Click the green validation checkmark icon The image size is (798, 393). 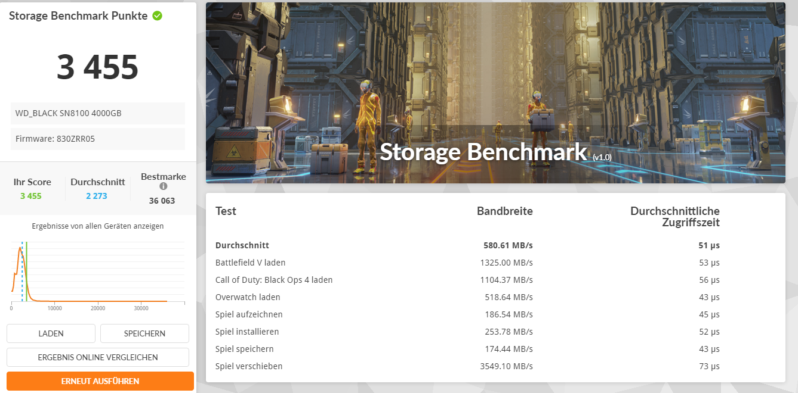tap(157, 16)
